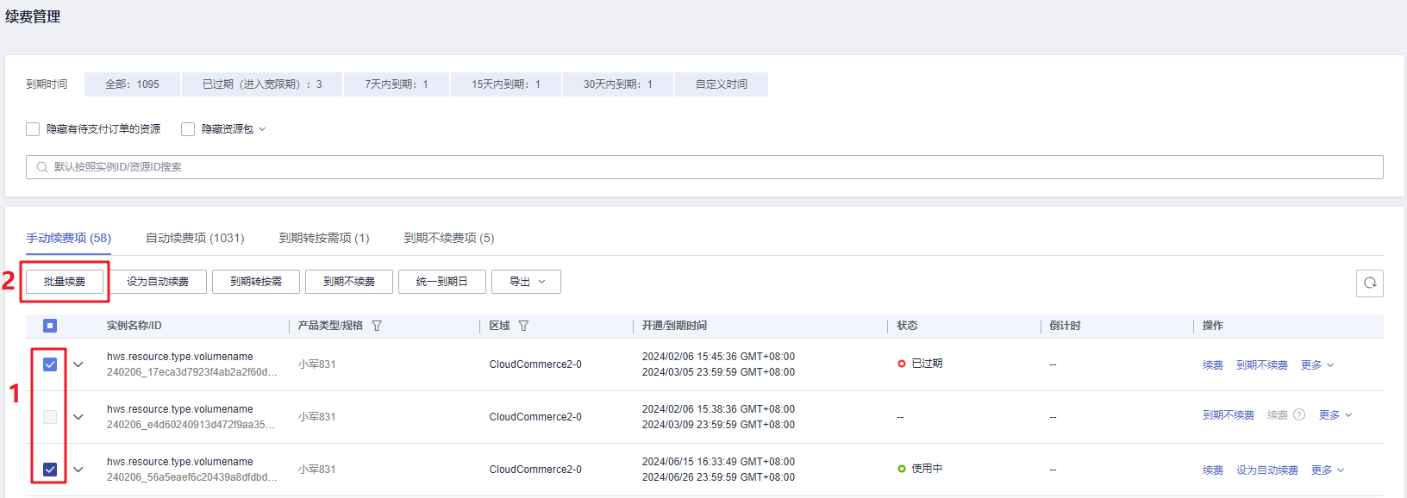Image resolution: width=1407 pixels, height=498 pixels.
Task: Click the help icon beside disabled renew
Action: (x=1299, y=415)
